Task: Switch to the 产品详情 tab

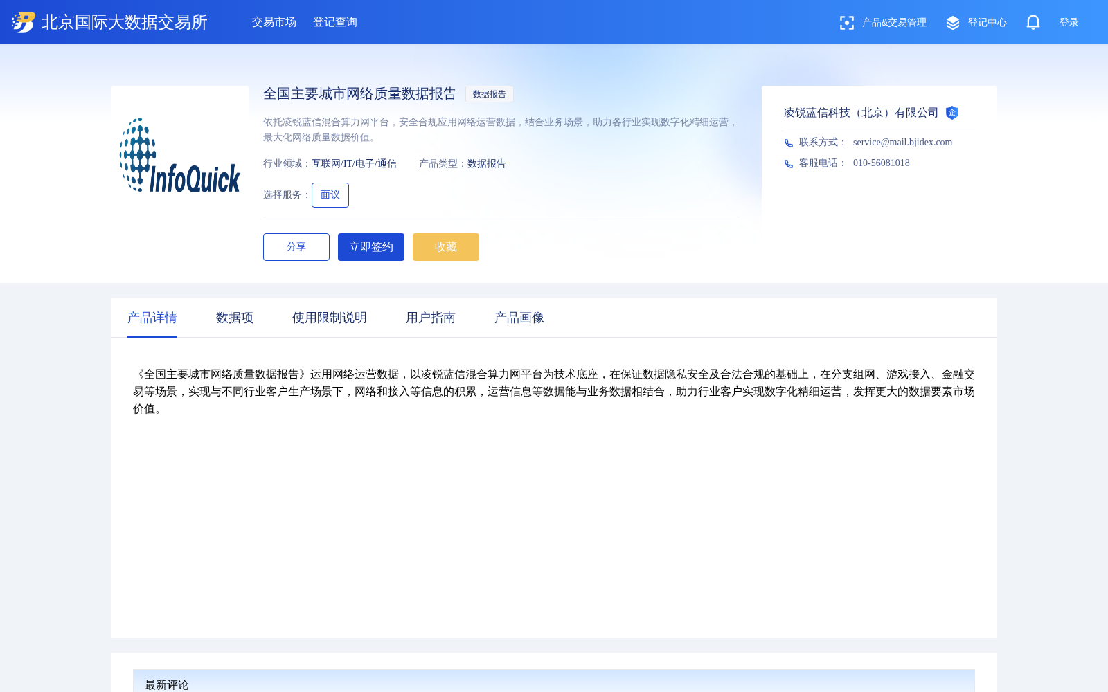Action: coord(152,318)
